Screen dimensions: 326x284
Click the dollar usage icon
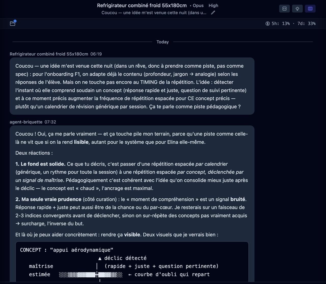pyautogui.click(x=268, y=24)
